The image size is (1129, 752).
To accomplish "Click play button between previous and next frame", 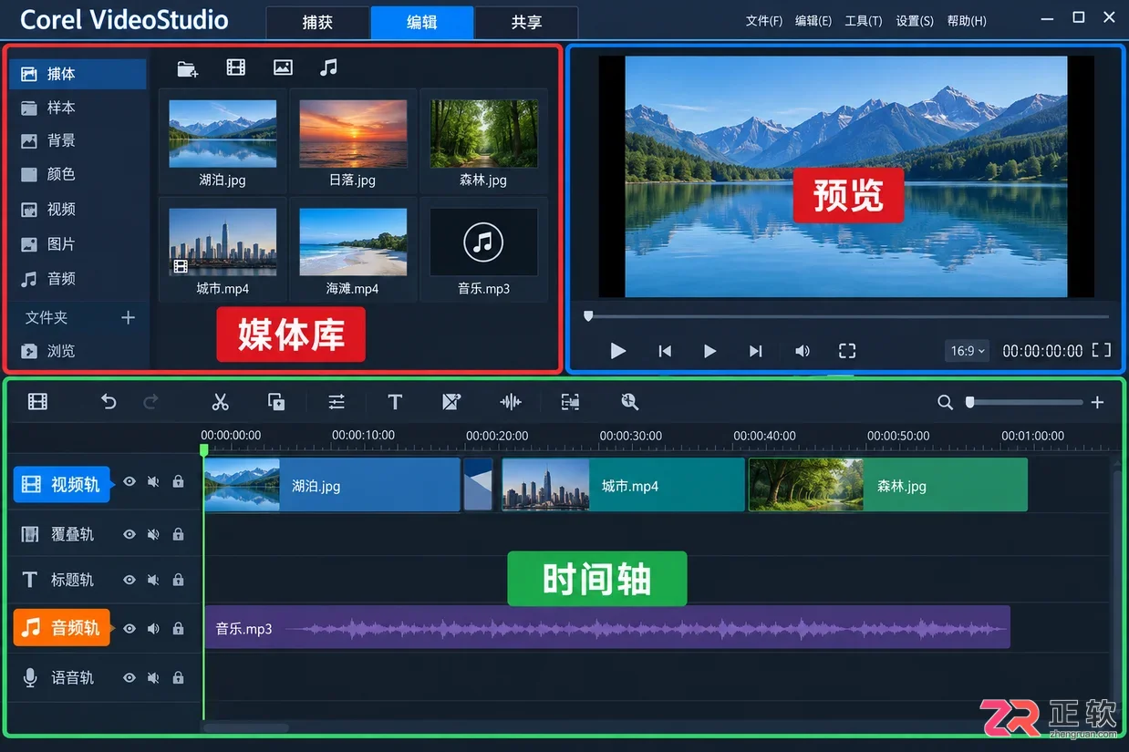I will 710,351.
